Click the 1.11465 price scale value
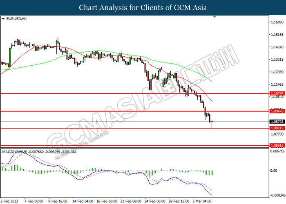Image resolution: width=286 pixels, height=204 pixels. [x=277, y=84]
